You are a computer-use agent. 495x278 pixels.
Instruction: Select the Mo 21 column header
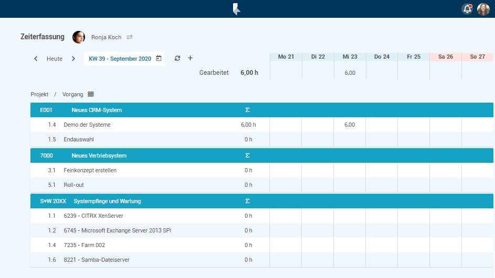point(286,57)
